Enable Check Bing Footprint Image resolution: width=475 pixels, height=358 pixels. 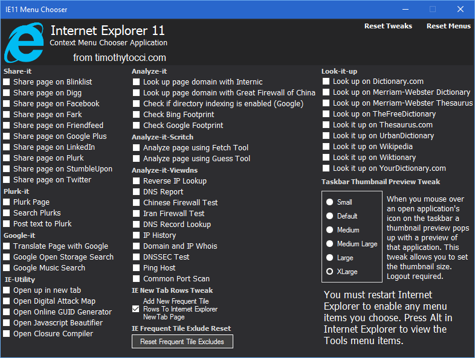(x=137, y=115)
